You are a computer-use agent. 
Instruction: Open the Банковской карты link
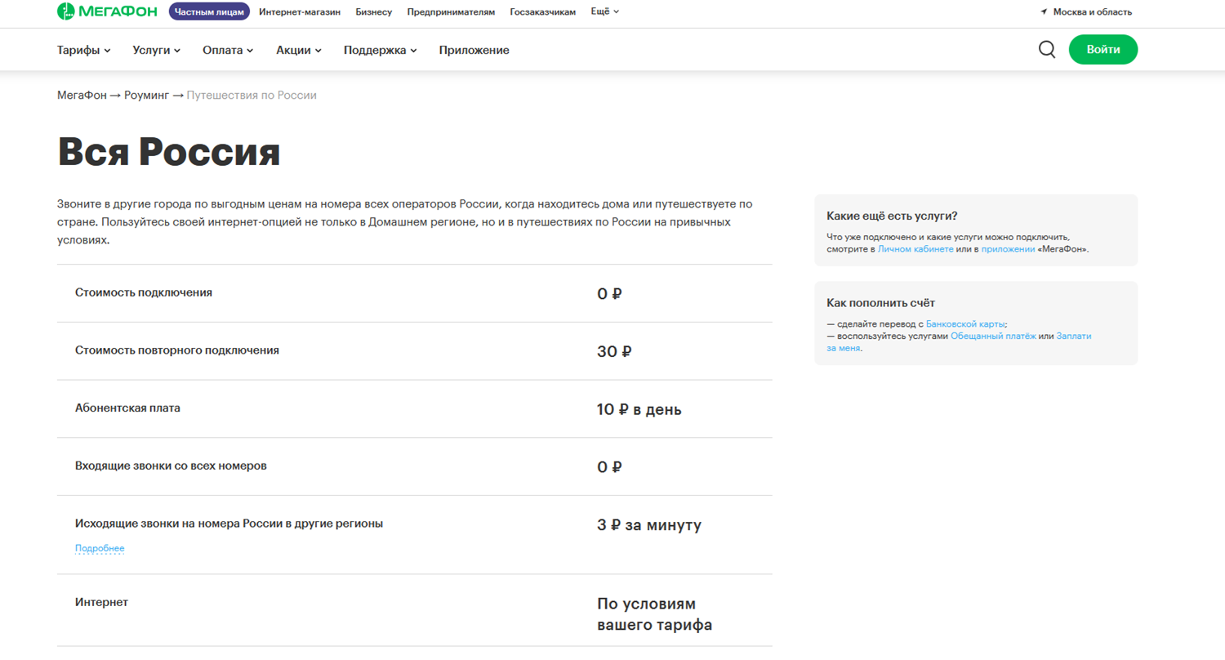click(966, 324)
